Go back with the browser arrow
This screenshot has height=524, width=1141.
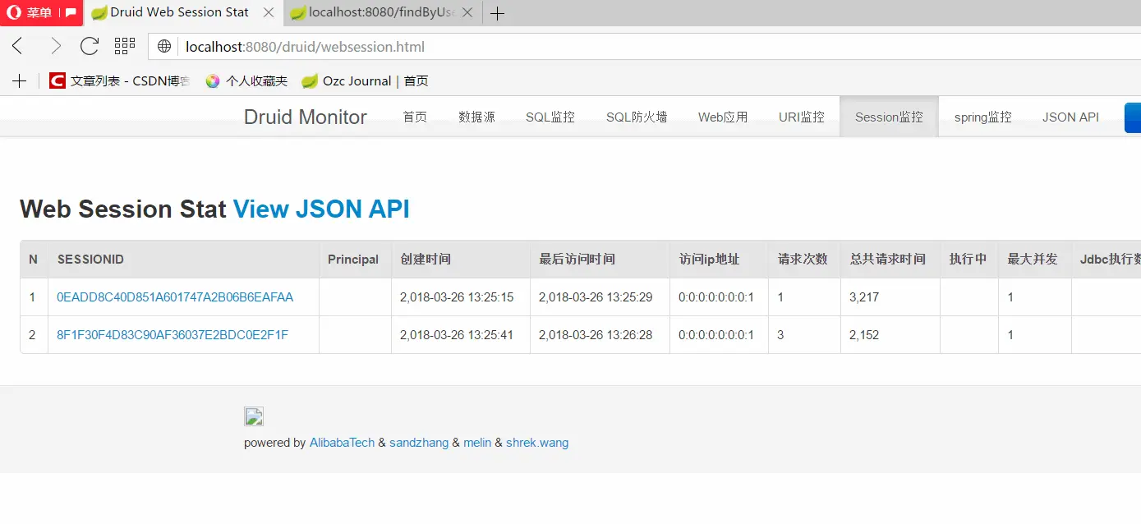tap(18, 46)
